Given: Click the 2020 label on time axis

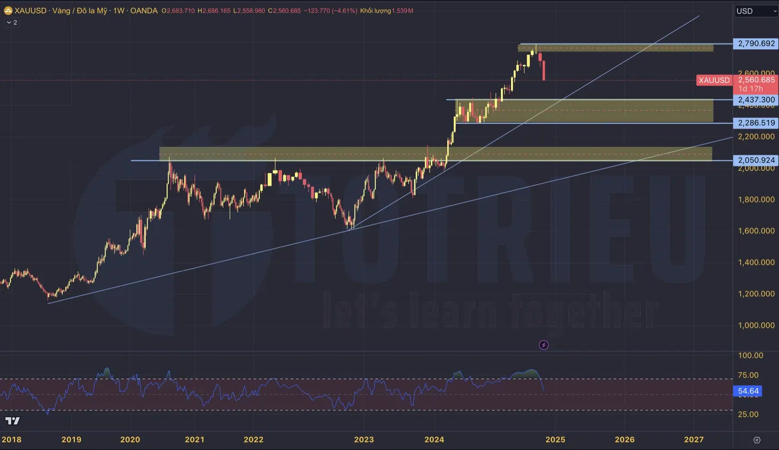Looking at the screenshot, I should (x=130, y=439).
